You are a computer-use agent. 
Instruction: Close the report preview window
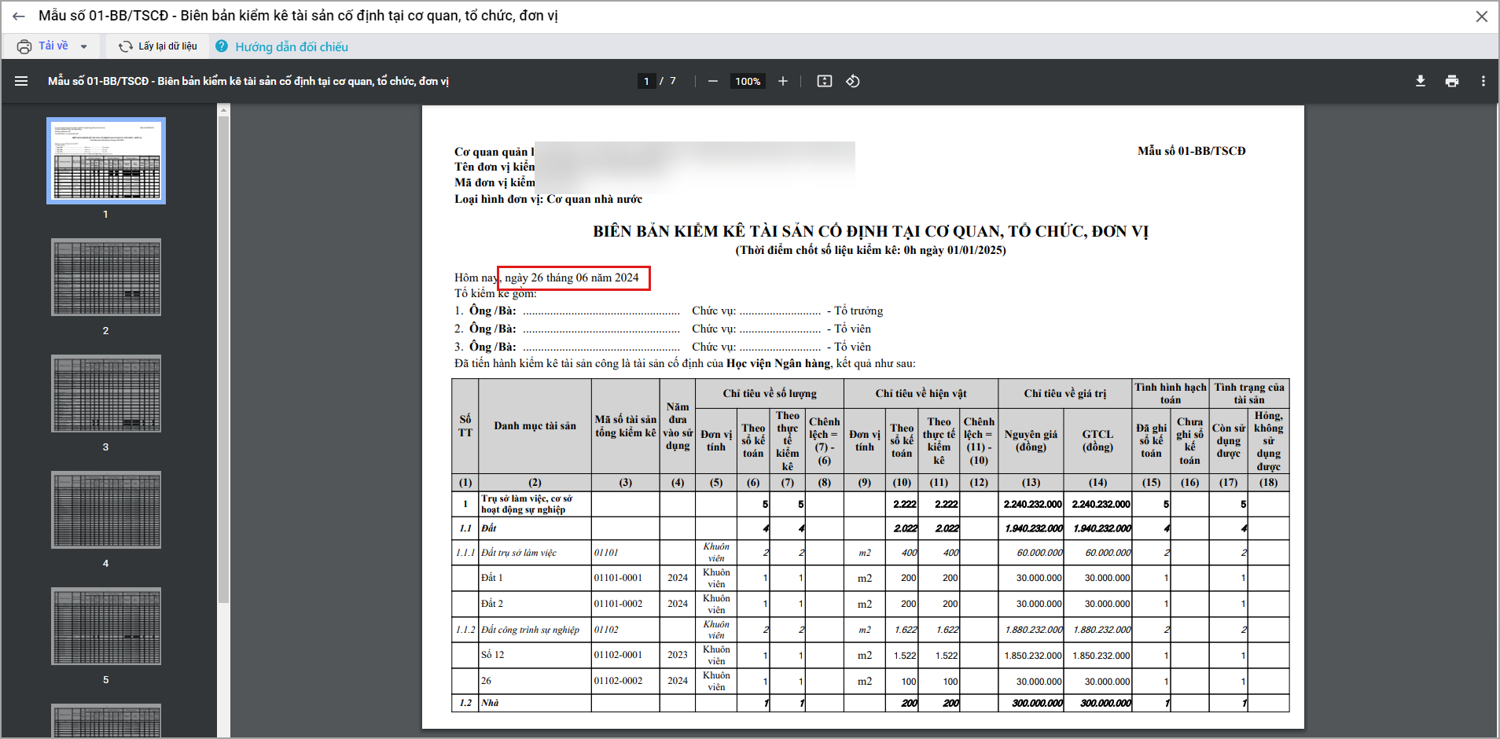[x=1481, y=17]
